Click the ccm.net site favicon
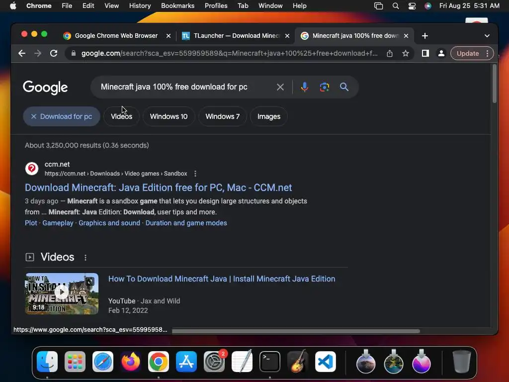 32,169
